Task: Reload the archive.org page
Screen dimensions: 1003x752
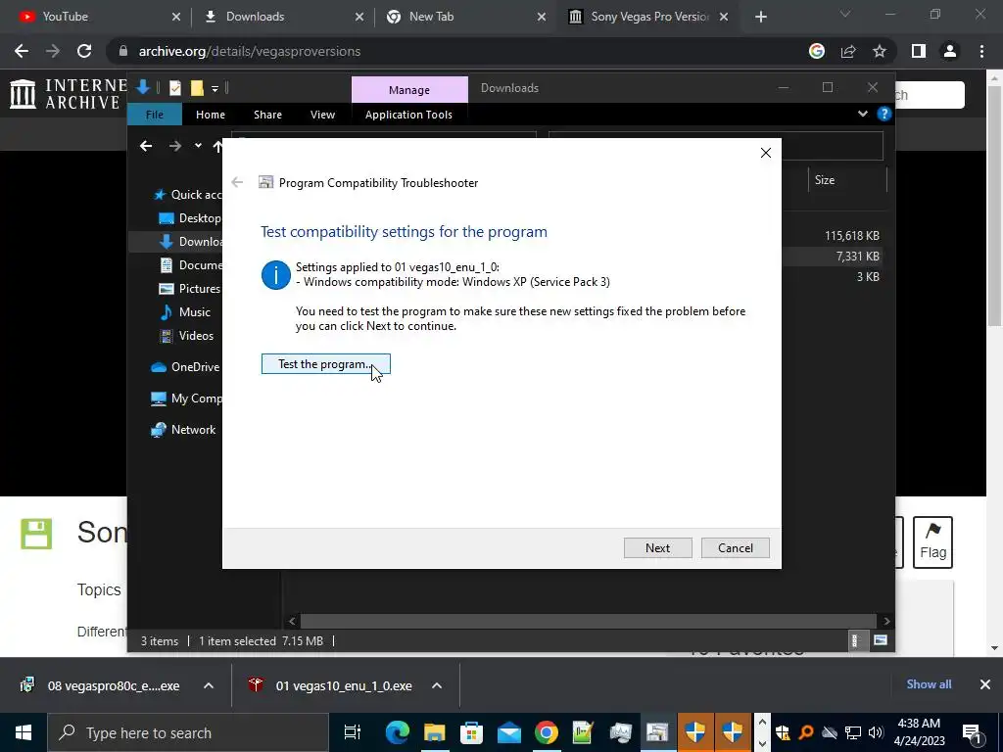Action: [84, 51]
